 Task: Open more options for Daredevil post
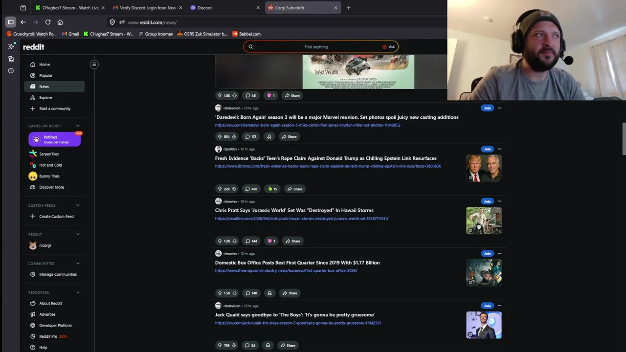click(499, 108)
